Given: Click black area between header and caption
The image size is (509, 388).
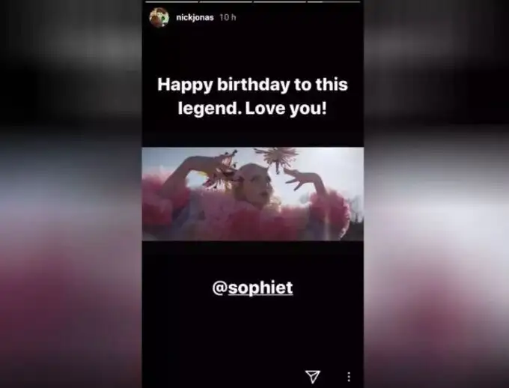Looking at the screenshot, I should click(253, 50).
